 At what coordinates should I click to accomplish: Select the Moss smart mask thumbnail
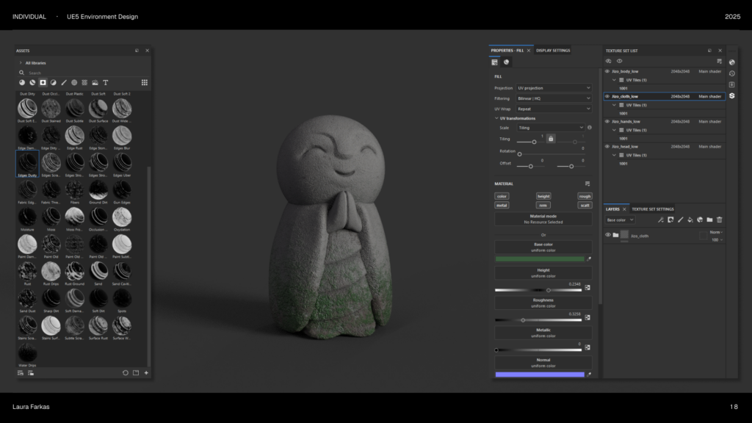tap(50, 216)
